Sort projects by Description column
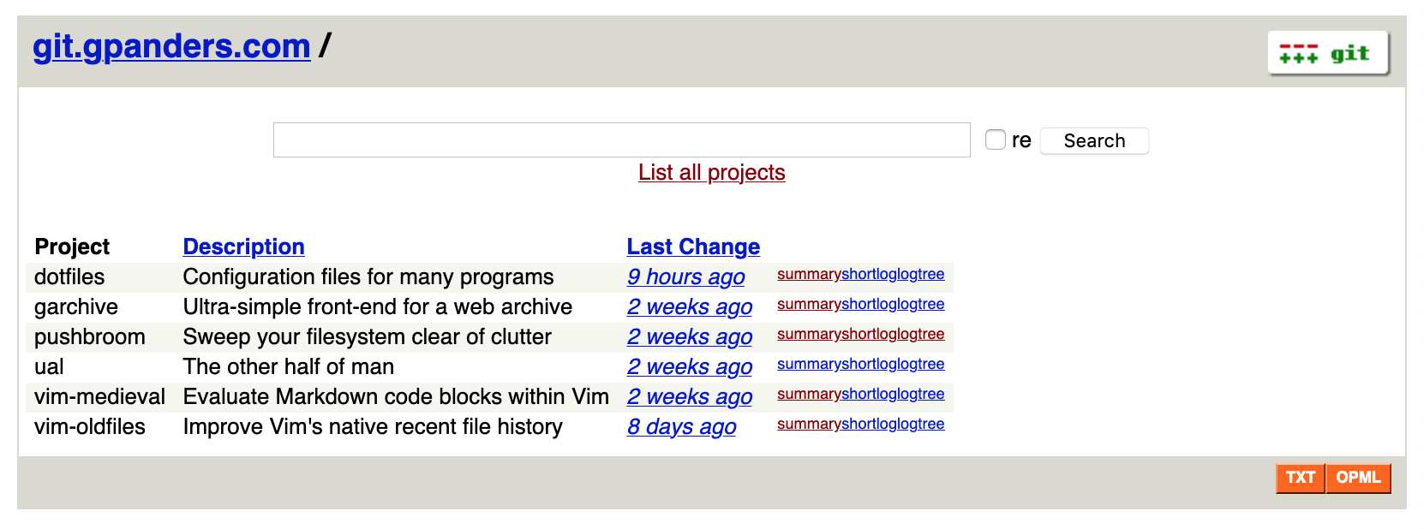 click(x=243, y=247)
